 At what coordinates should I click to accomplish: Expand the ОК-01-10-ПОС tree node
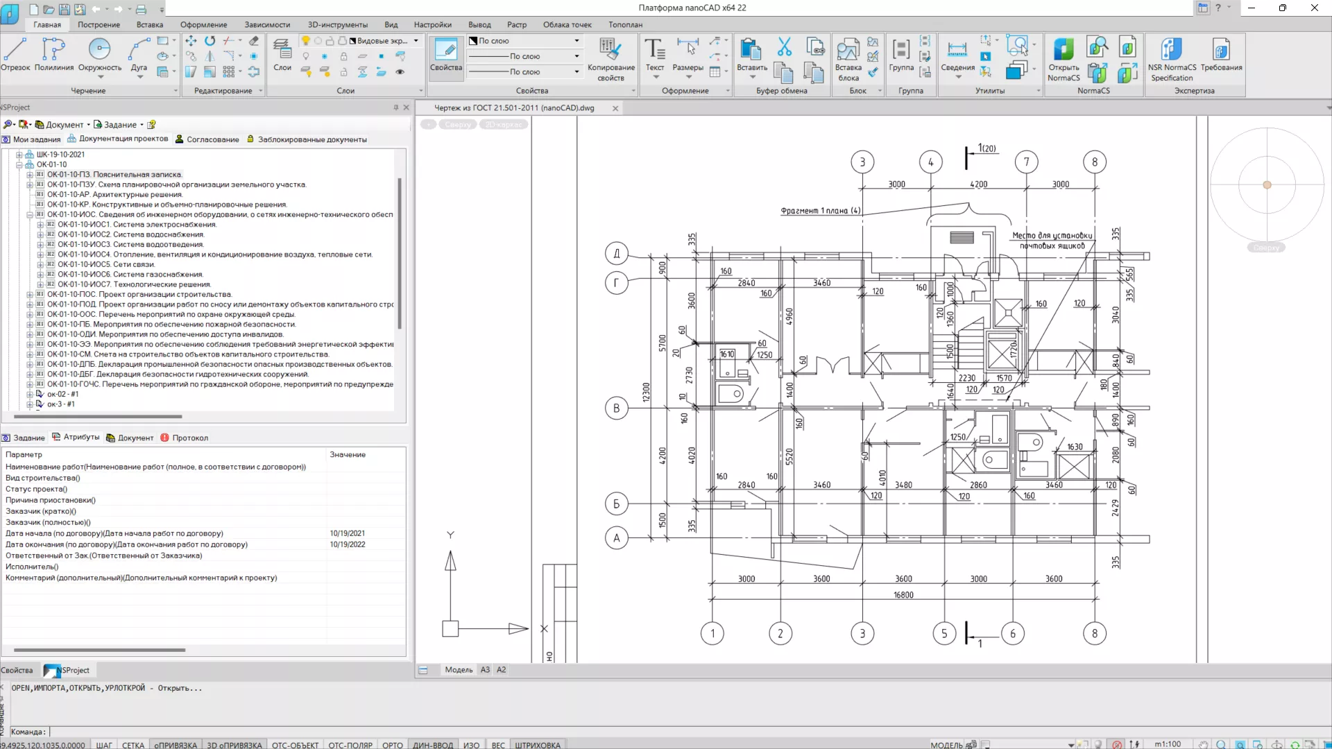[x=30, y=295]
